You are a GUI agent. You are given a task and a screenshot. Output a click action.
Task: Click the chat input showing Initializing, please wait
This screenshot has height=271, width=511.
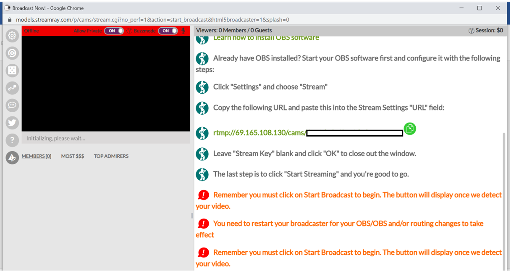tap(106, 138)
